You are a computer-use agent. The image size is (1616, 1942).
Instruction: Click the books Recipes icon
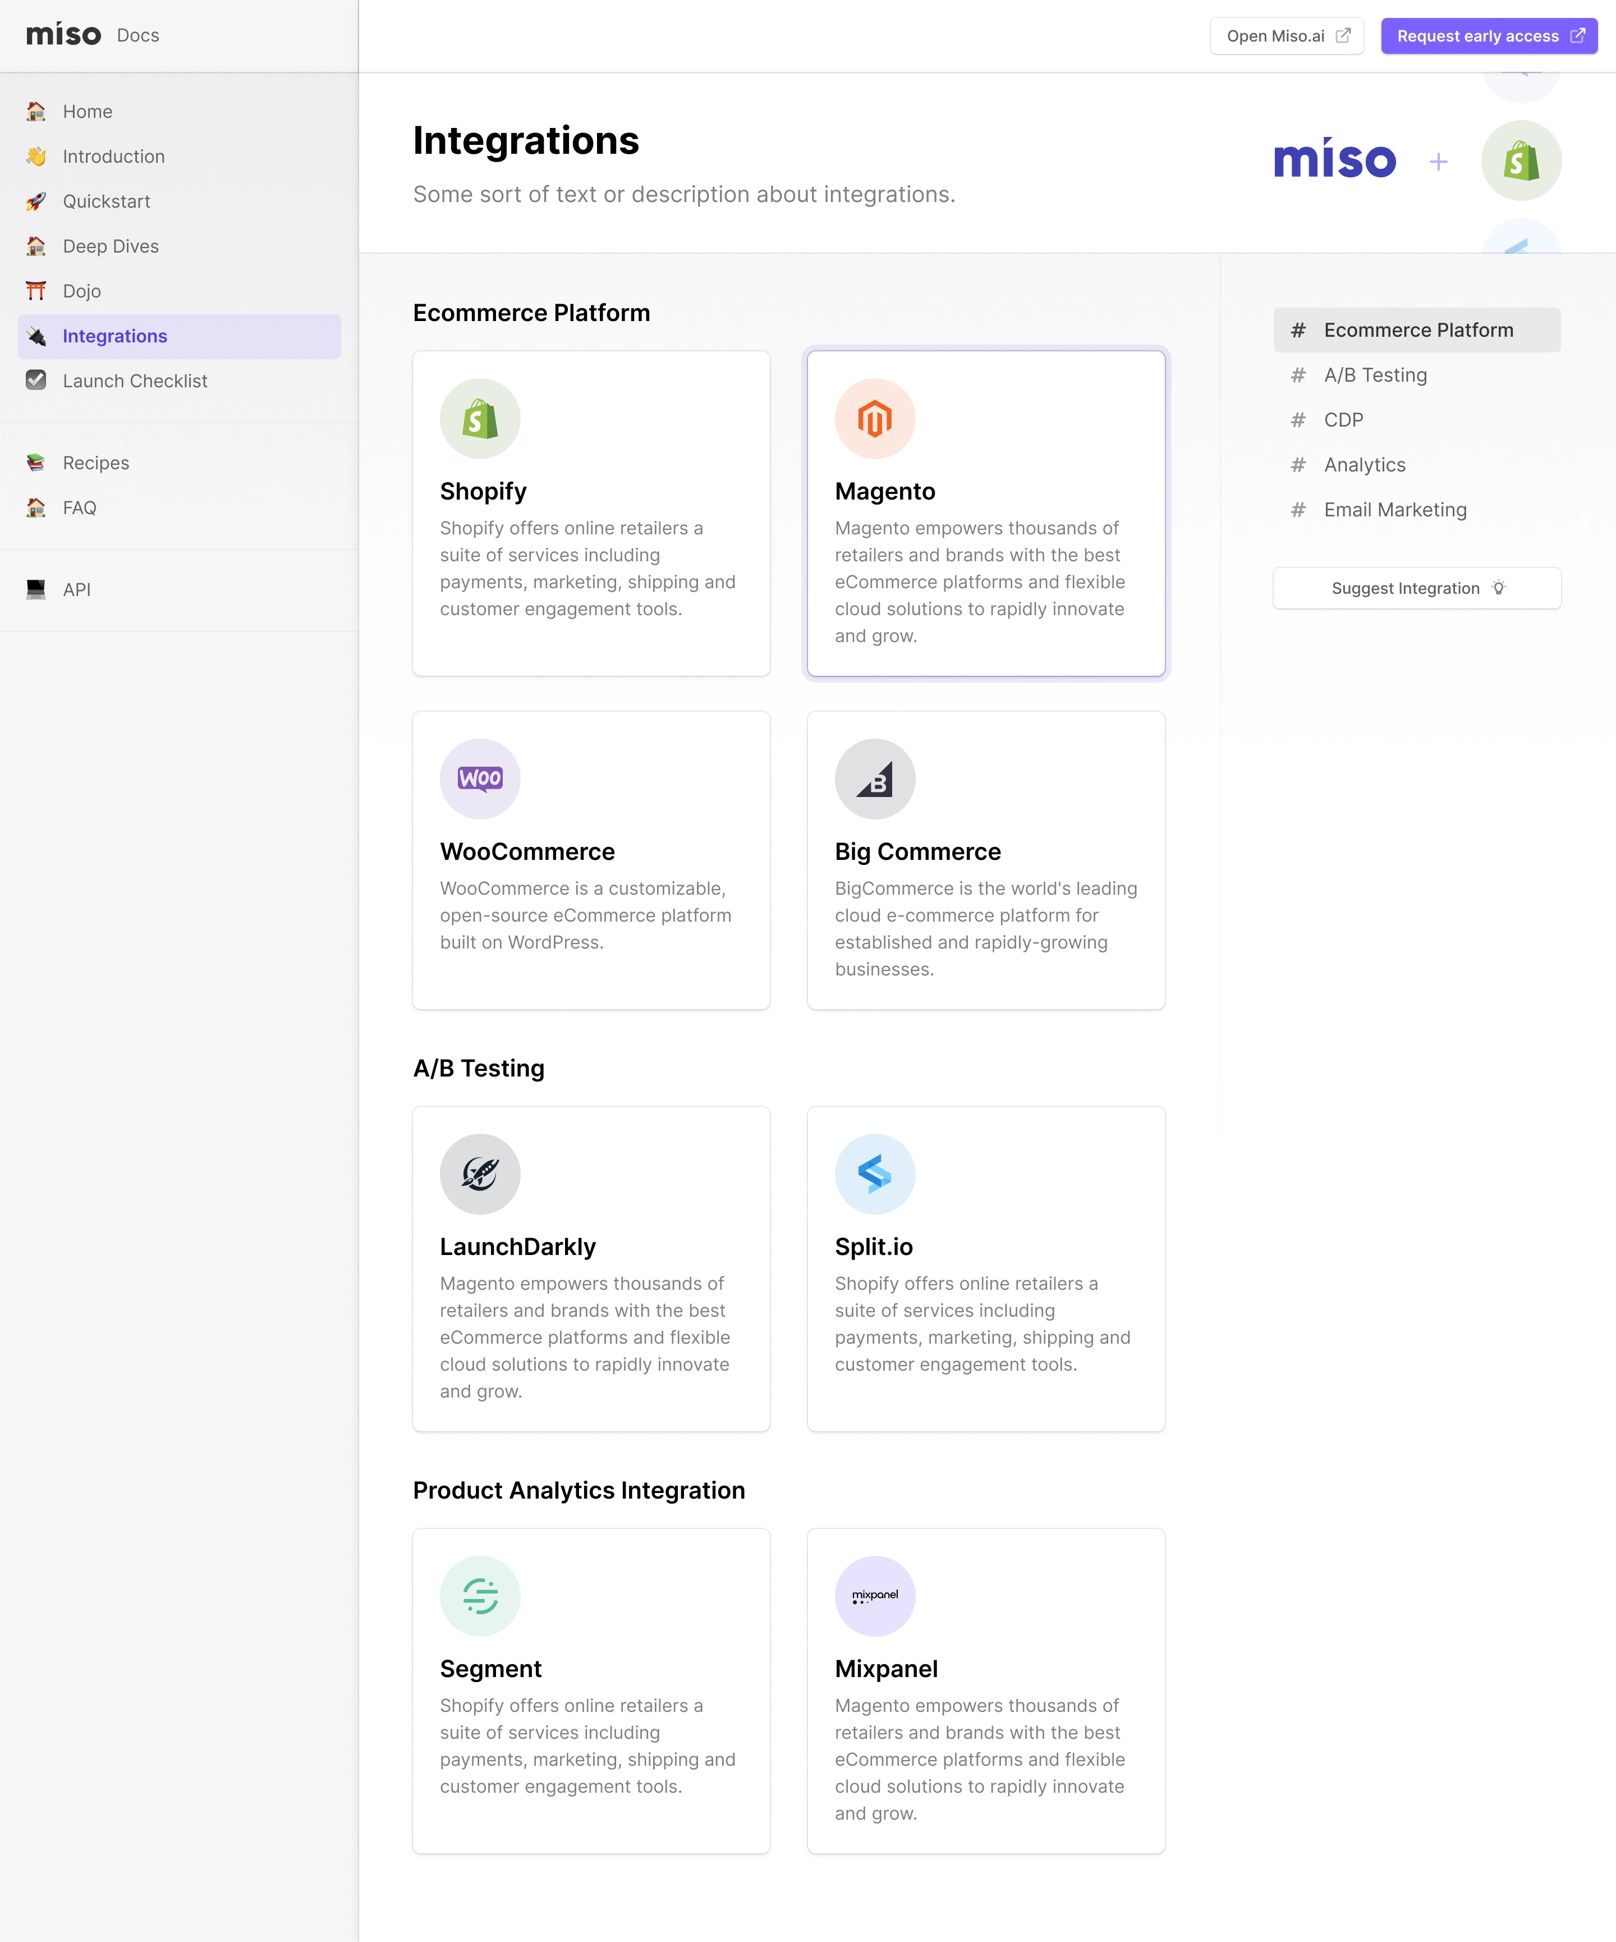tap(36, 462)
